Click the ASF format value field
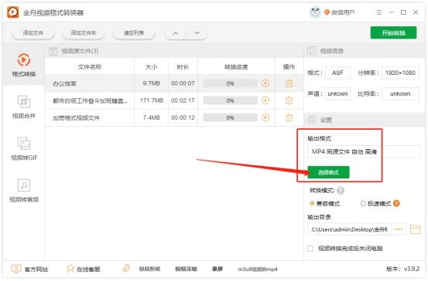The image size is (428, 281). click(337, 73)
